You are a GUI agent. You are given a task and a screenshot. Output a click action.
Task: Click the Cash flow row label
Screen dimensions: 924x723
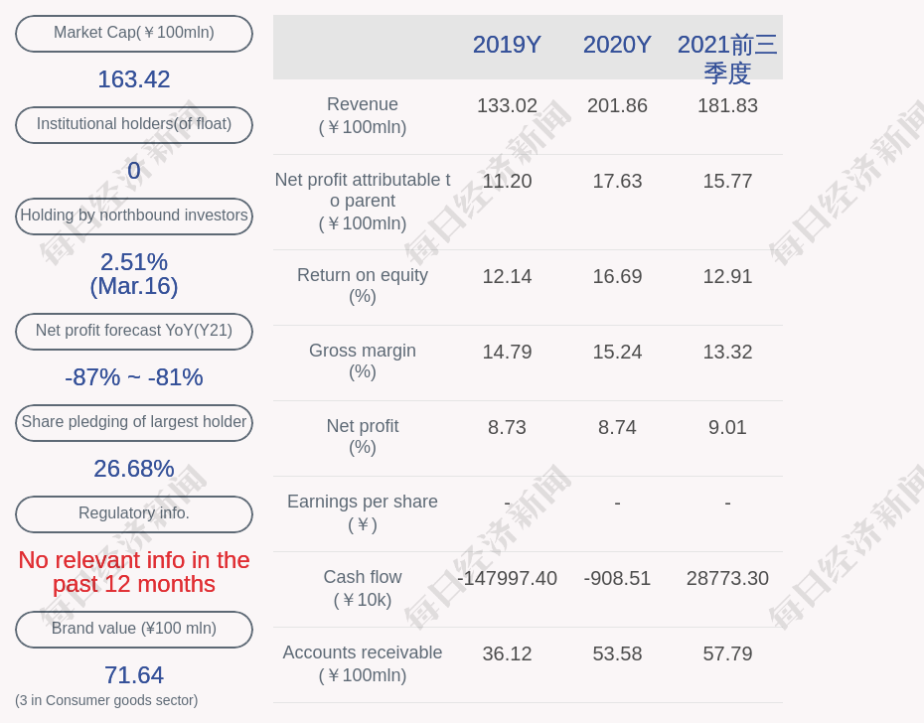click(363, 588)
